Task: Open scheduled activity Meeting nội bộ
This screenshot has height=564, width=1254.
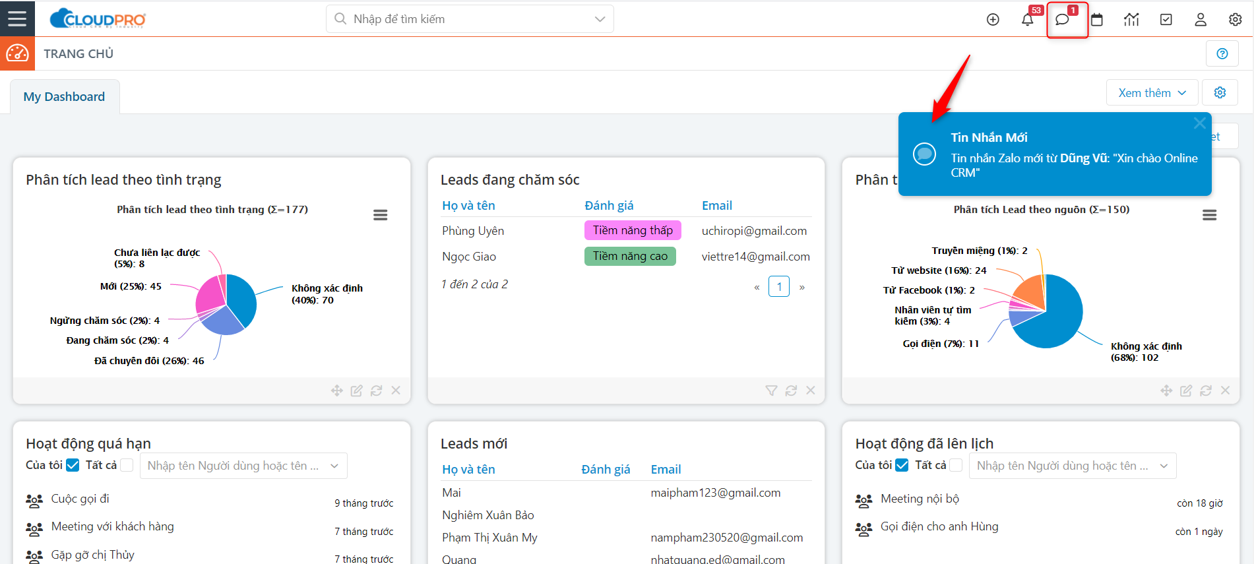Action: point(920,499)
